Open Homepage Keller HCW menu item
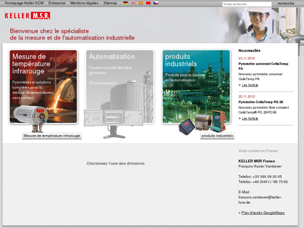The height and width of the screenshot is (228, 304). [x=24, y=3]
